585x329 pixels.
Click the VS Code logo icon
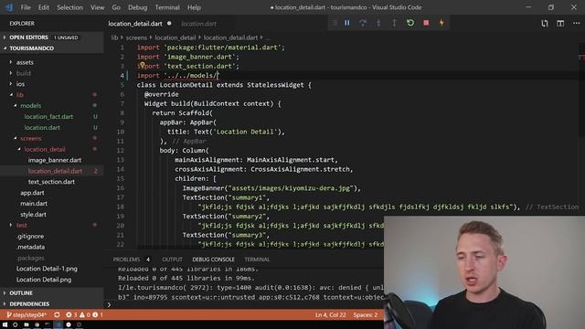tap(9, 7)
